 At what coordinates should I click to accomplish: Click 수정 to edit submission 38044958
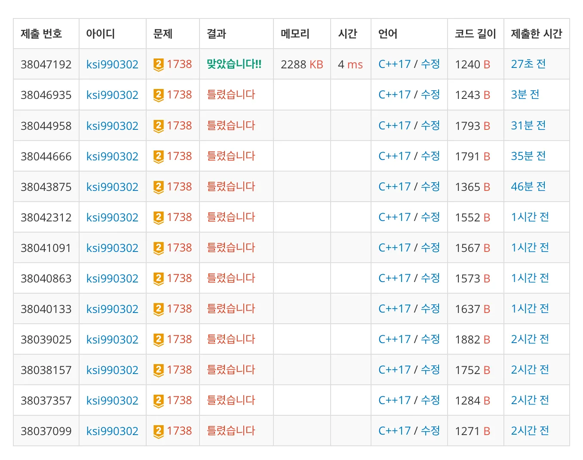pos(430,126)
